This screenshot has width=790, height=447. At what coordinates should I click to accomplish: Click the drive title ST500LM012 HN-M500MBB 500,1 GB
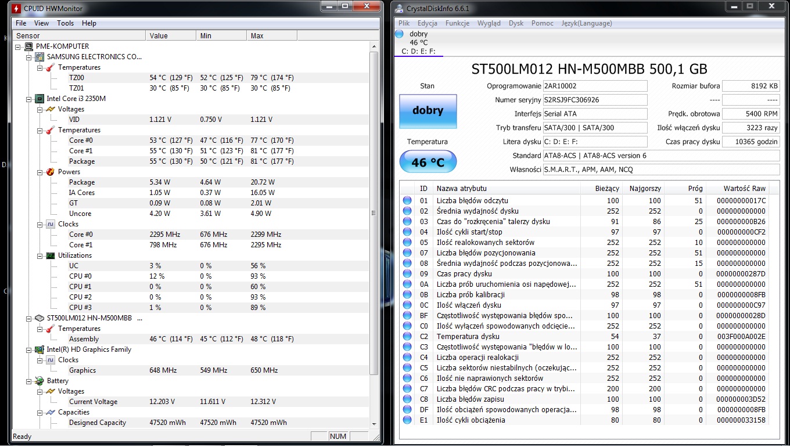589,69
